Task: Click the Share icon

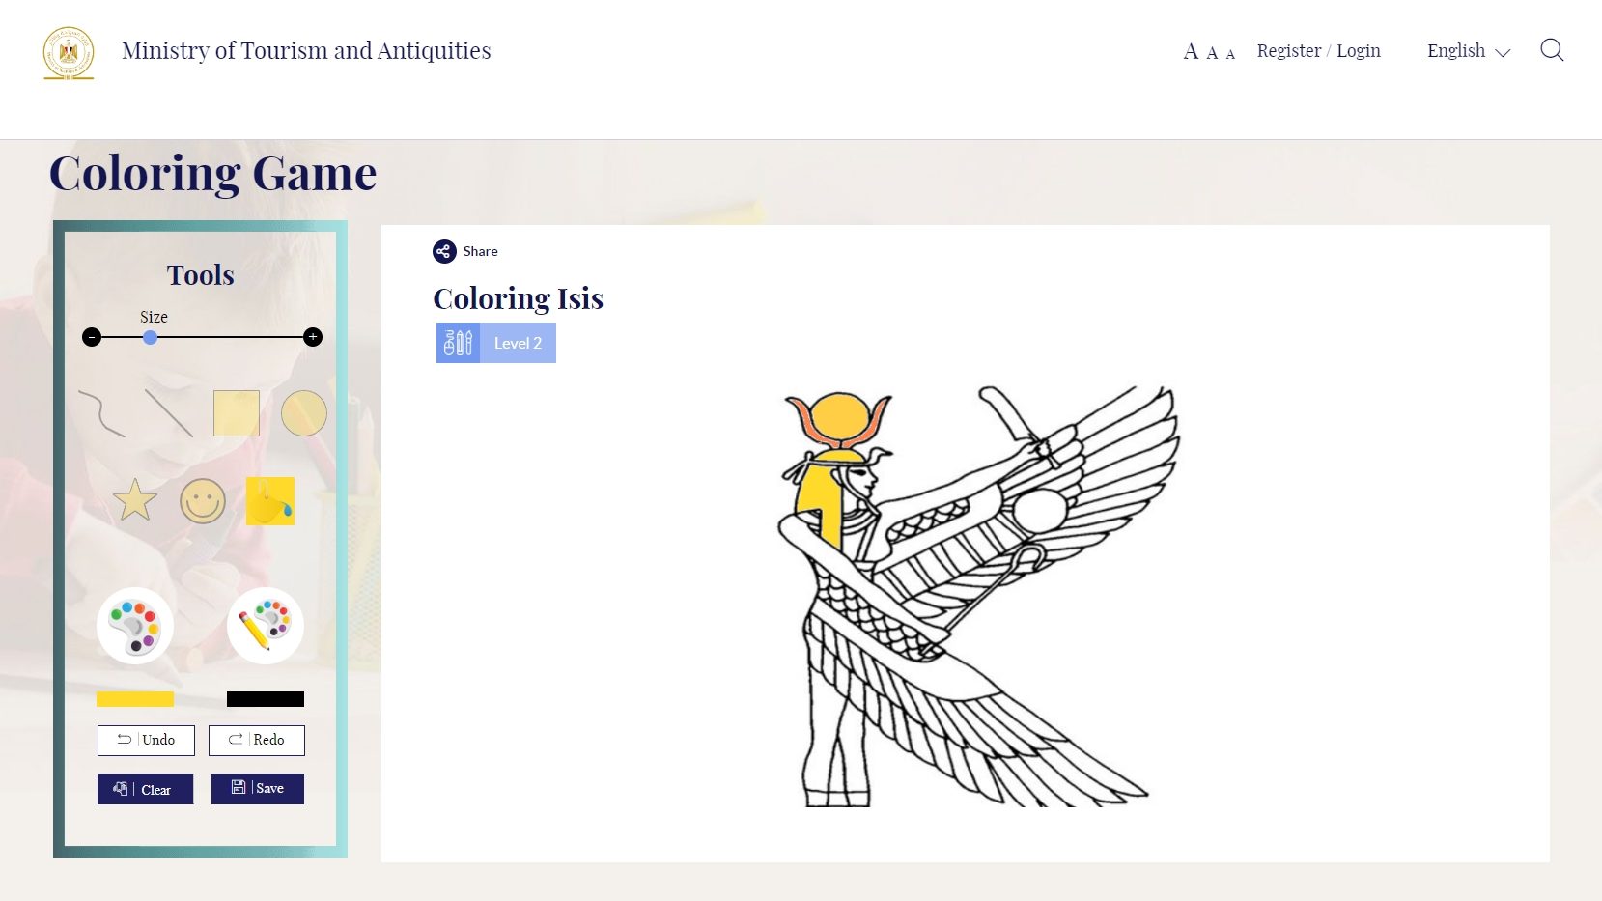Action: (444, 251)
